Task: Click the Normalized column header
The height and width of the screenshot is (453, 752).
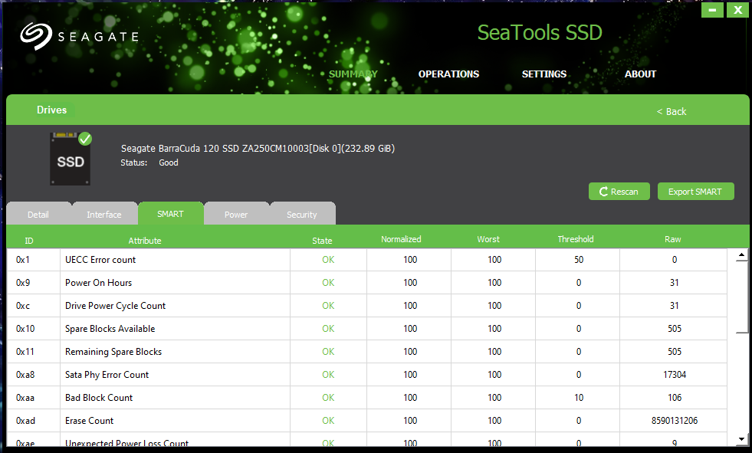Action: [401, 238]
